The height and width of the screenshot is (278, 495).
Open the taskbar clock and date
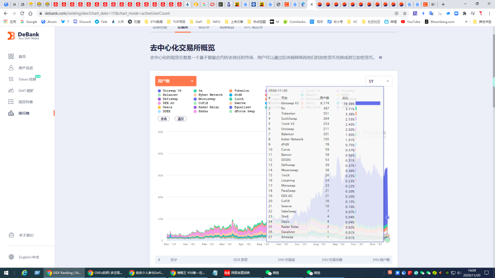pos(472,273)
